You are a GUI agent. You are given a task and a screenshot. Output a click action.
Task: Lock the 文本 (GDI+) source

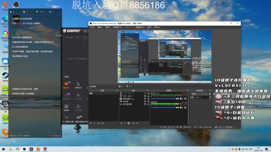click(x=148, y=96)
